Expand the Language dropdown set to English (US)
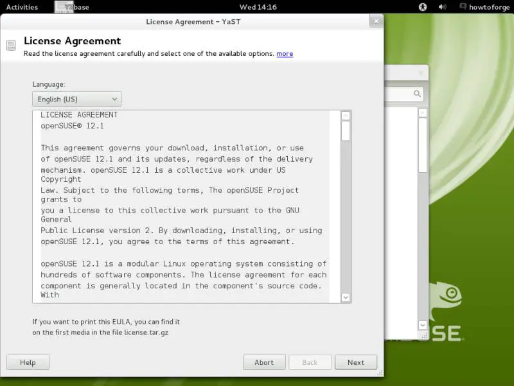This screenshot has height=386, width=514. click(x=76, y=99)
